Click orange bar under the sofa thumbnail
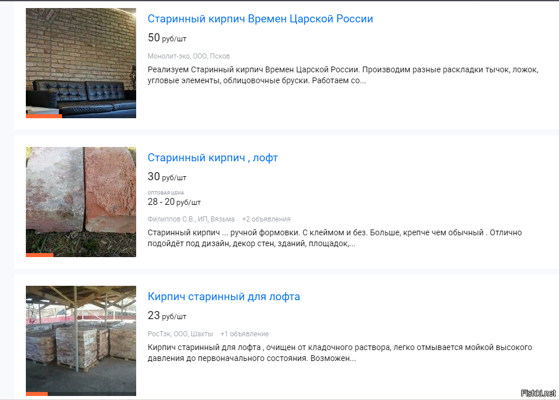Viewport: 559px width, 400px height. [44, 116]
